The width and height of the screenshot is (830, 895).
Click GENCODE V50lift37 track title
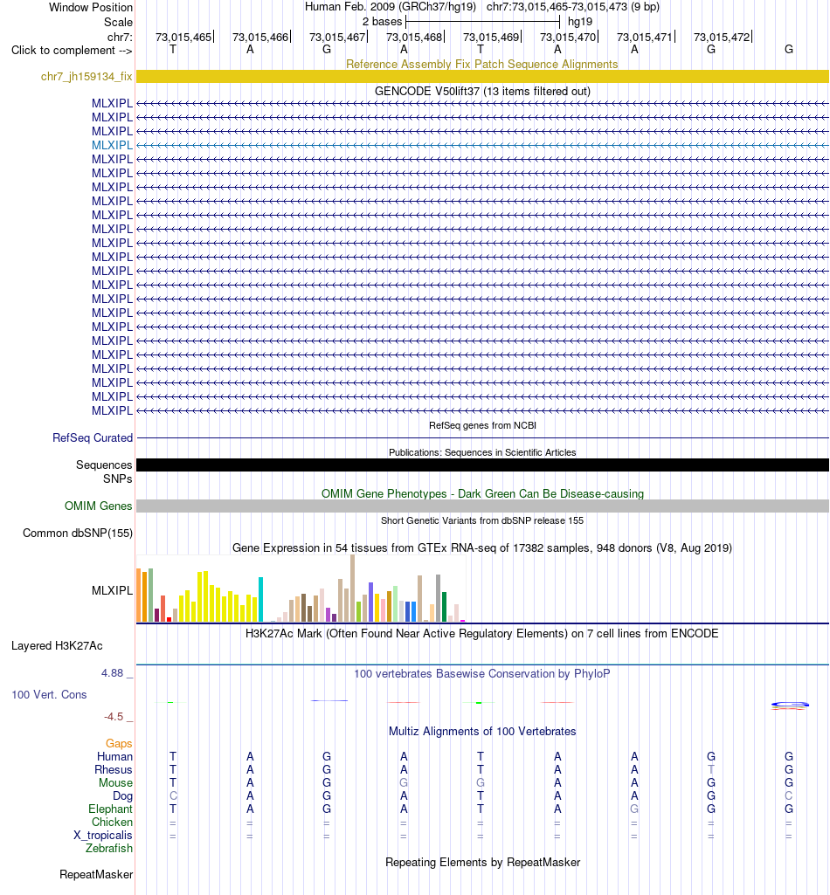click(x=482, y=92)
